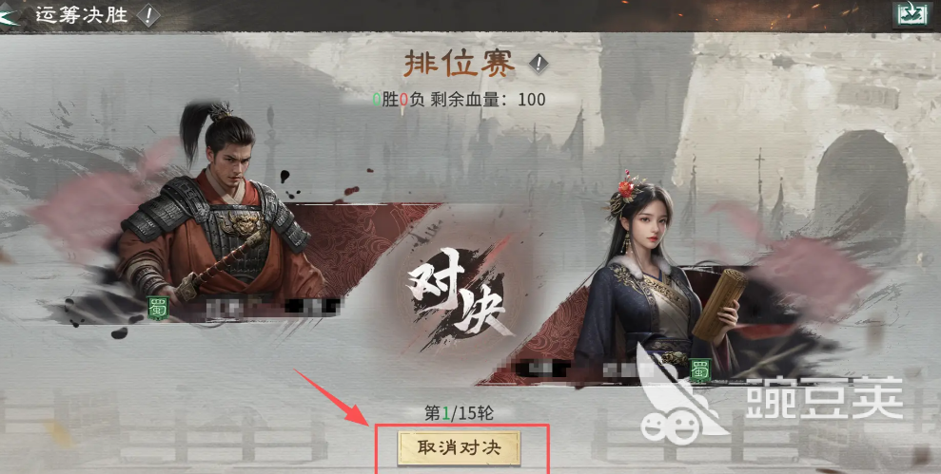Image resolution: width=941 pixels, height=474 pixels.
Task: Tap the right player's 蜀 faction badge
Action: [x=699, y=370]
